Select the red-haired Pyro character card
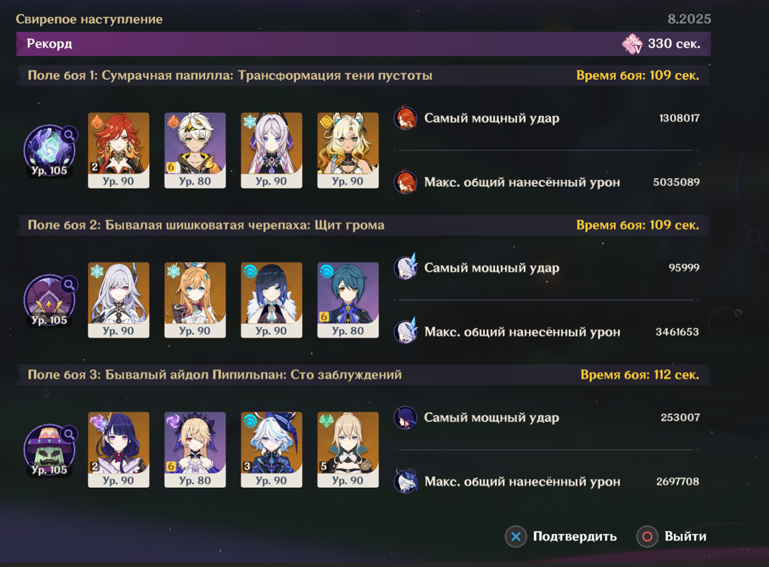 tap(118, 150)
